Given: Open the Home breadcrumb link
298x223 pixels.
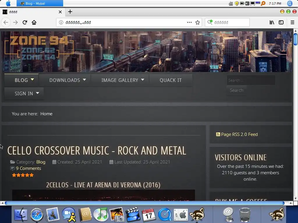Looking at the screenshot, I should [46, 114].
